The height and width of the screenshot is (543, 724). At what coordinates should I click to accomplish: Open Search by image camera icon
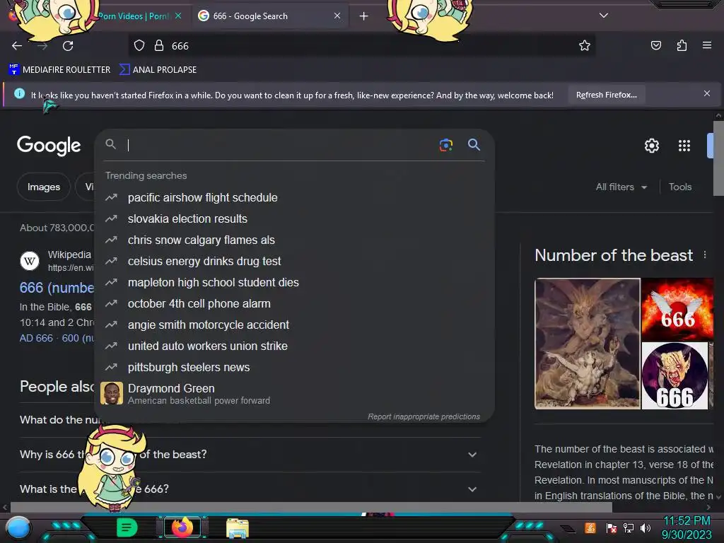tap(445, 145)
